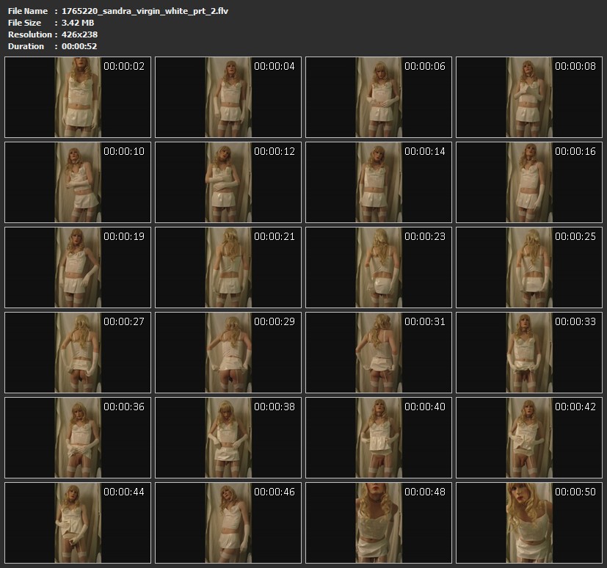Click the thumbnail at timestamp 00:00:02

[x=78, y=98]
